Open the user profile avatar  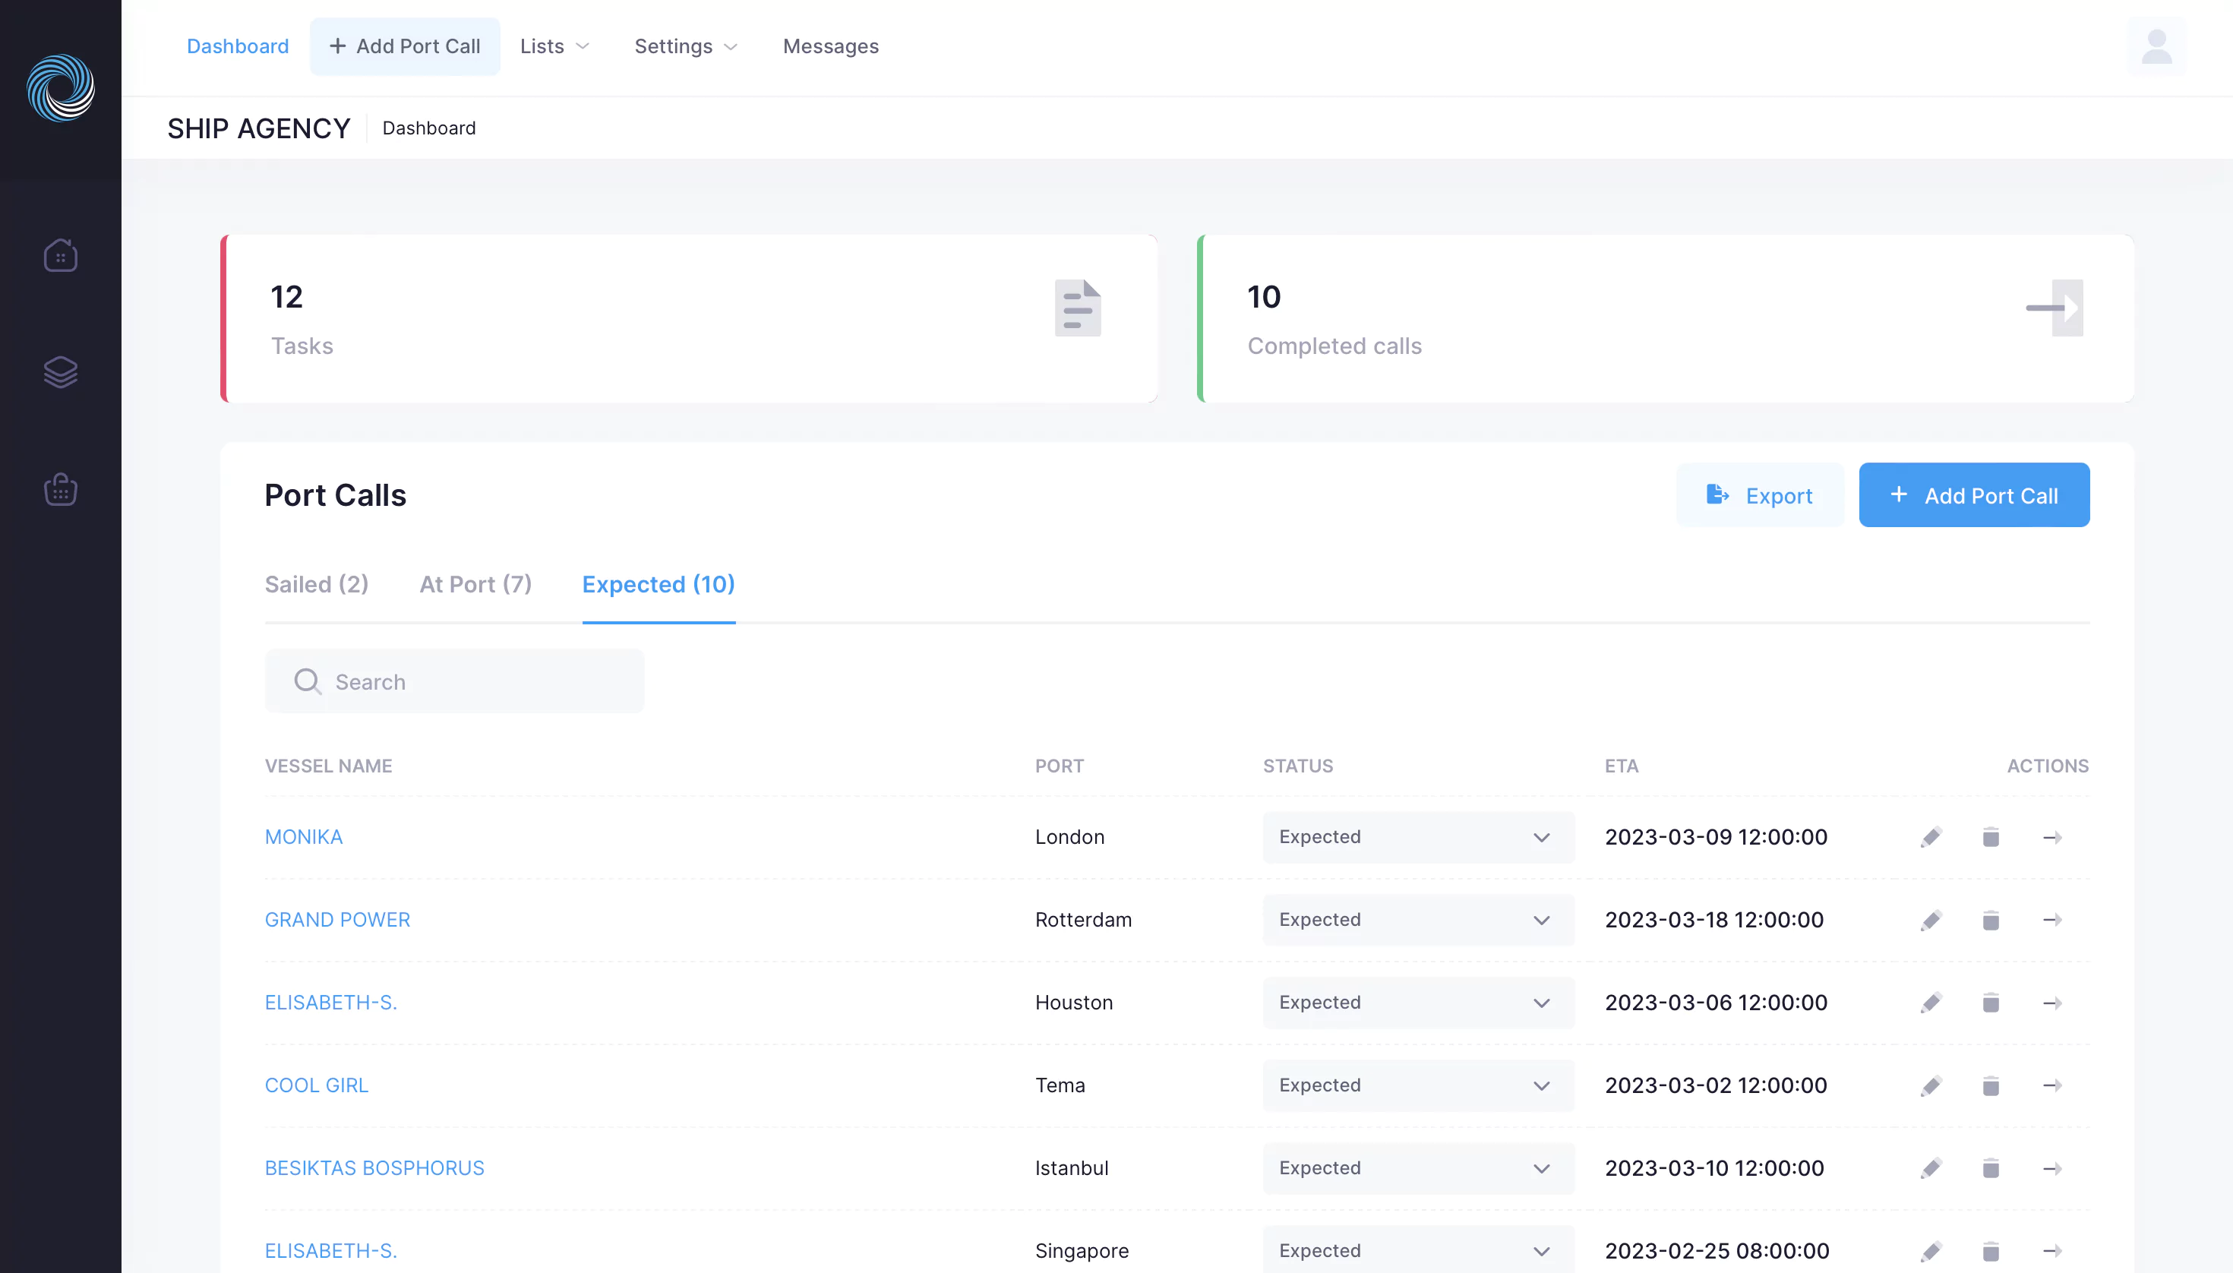point(2156,46)
